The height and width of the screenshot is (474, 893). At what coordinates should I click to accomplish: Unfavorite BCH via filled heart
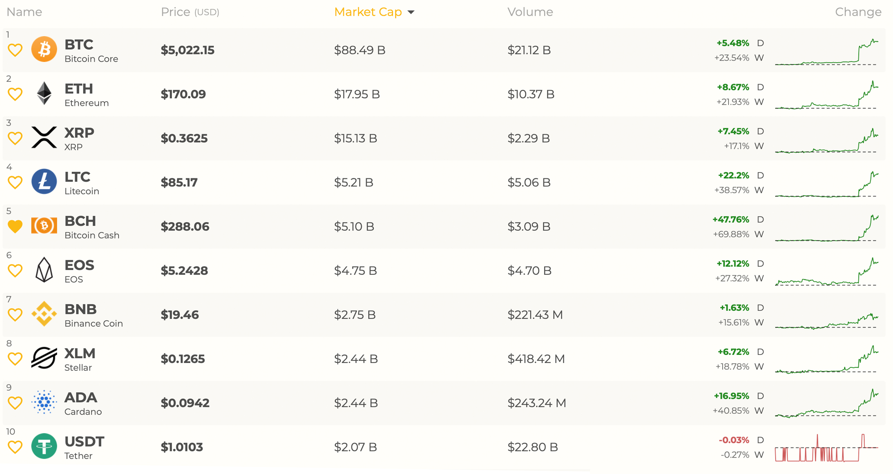[x=15, y=227]
